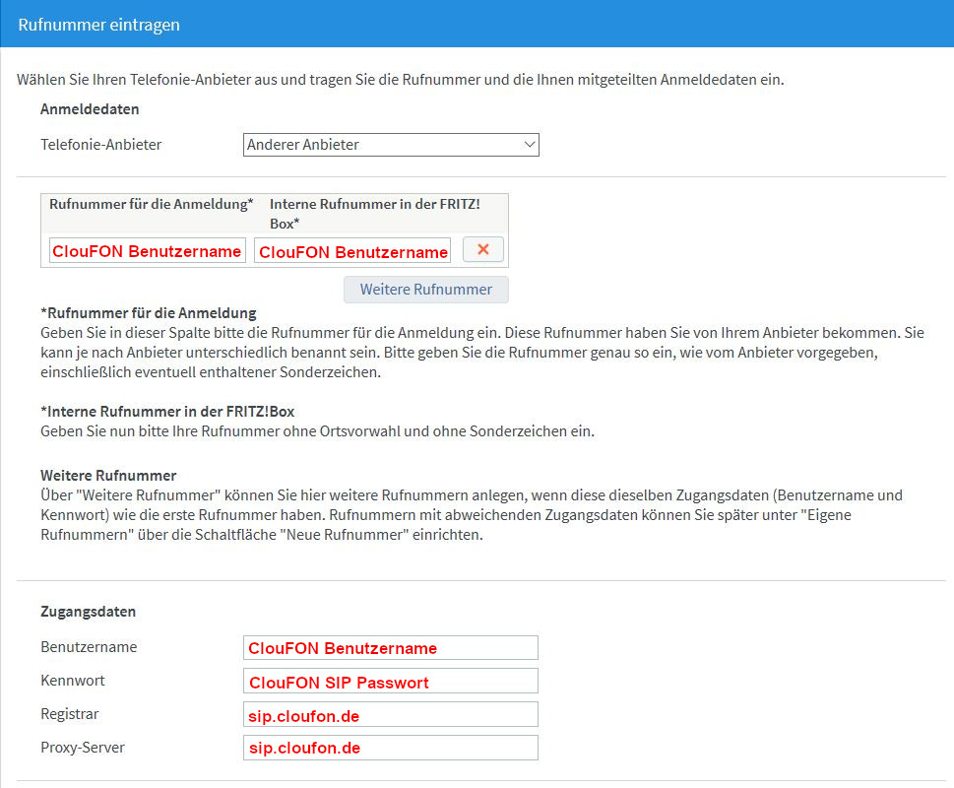Click the Benutzername label
The height and width of the screenshot is (788, 954).
[x=89, y=647]
